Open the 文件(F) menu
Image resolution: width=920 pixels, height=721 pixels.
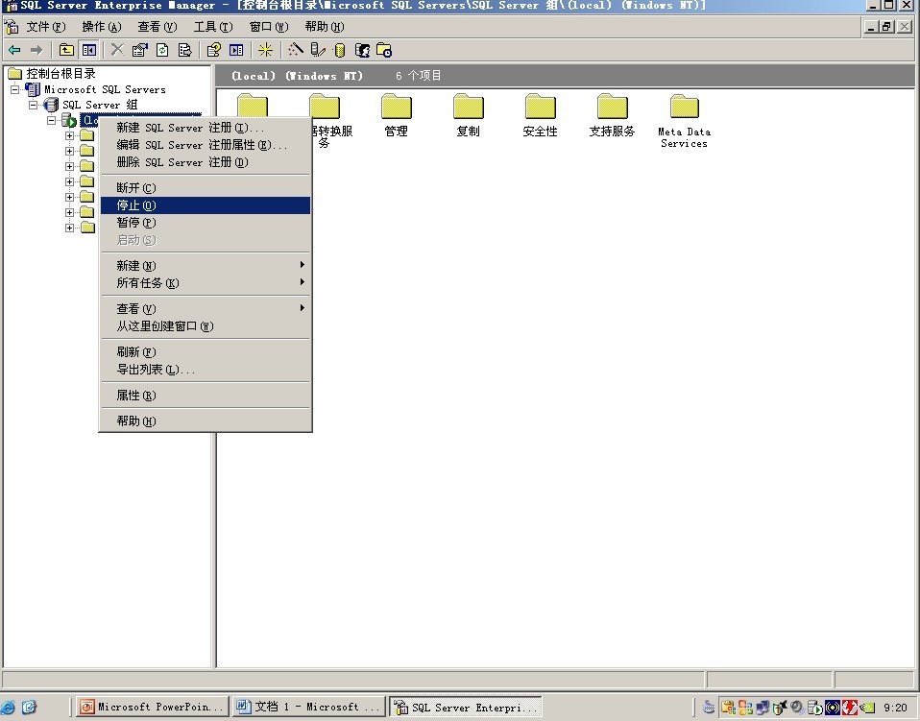46,27
